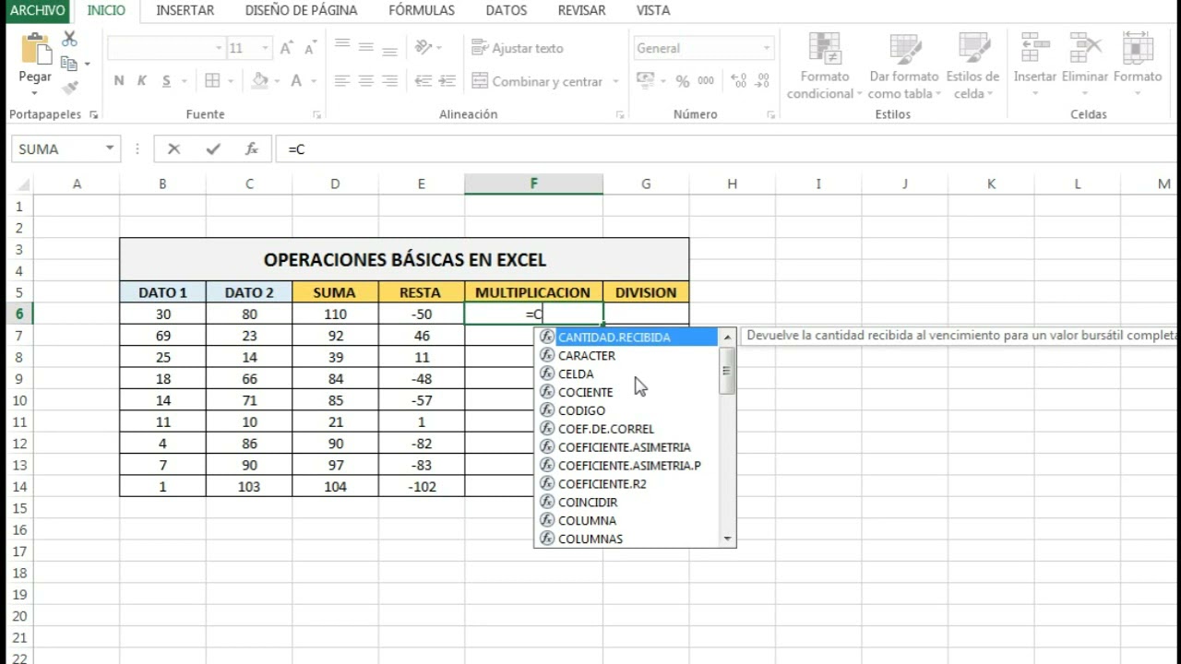Viewport: 1181px width, 664px height.
Task: Toggle underline (S) formatting
Action: (167, 81)
